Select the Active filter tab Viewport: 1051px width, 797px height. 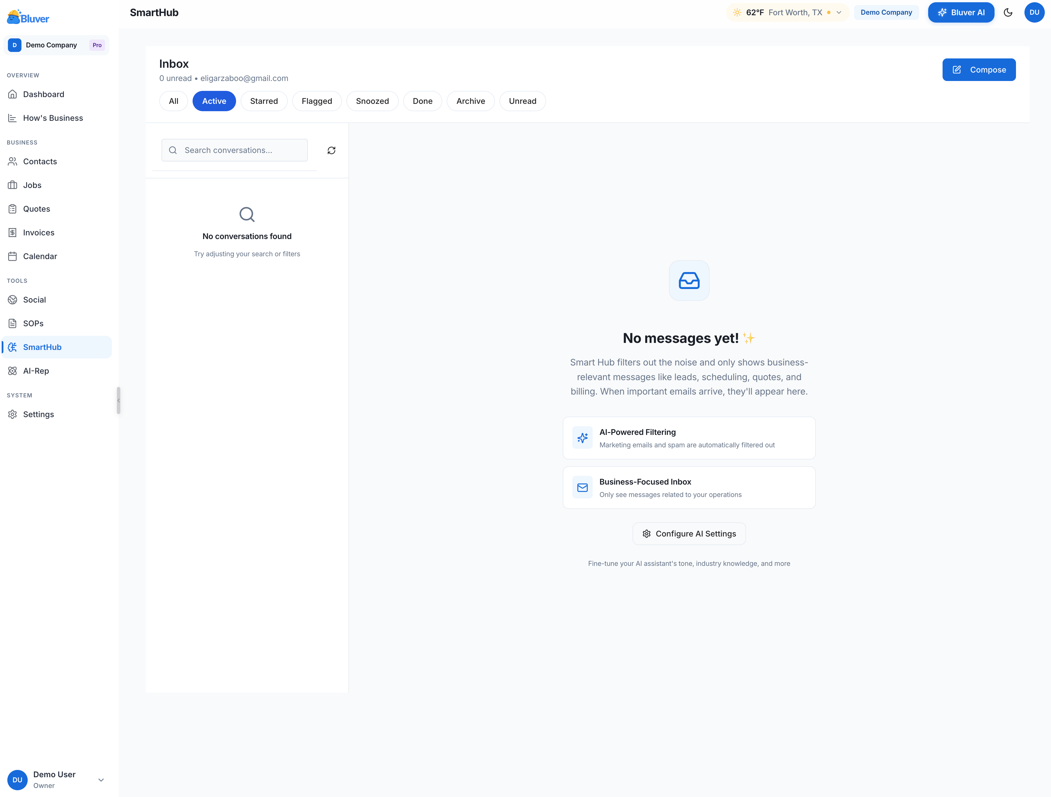coord(214,101)
